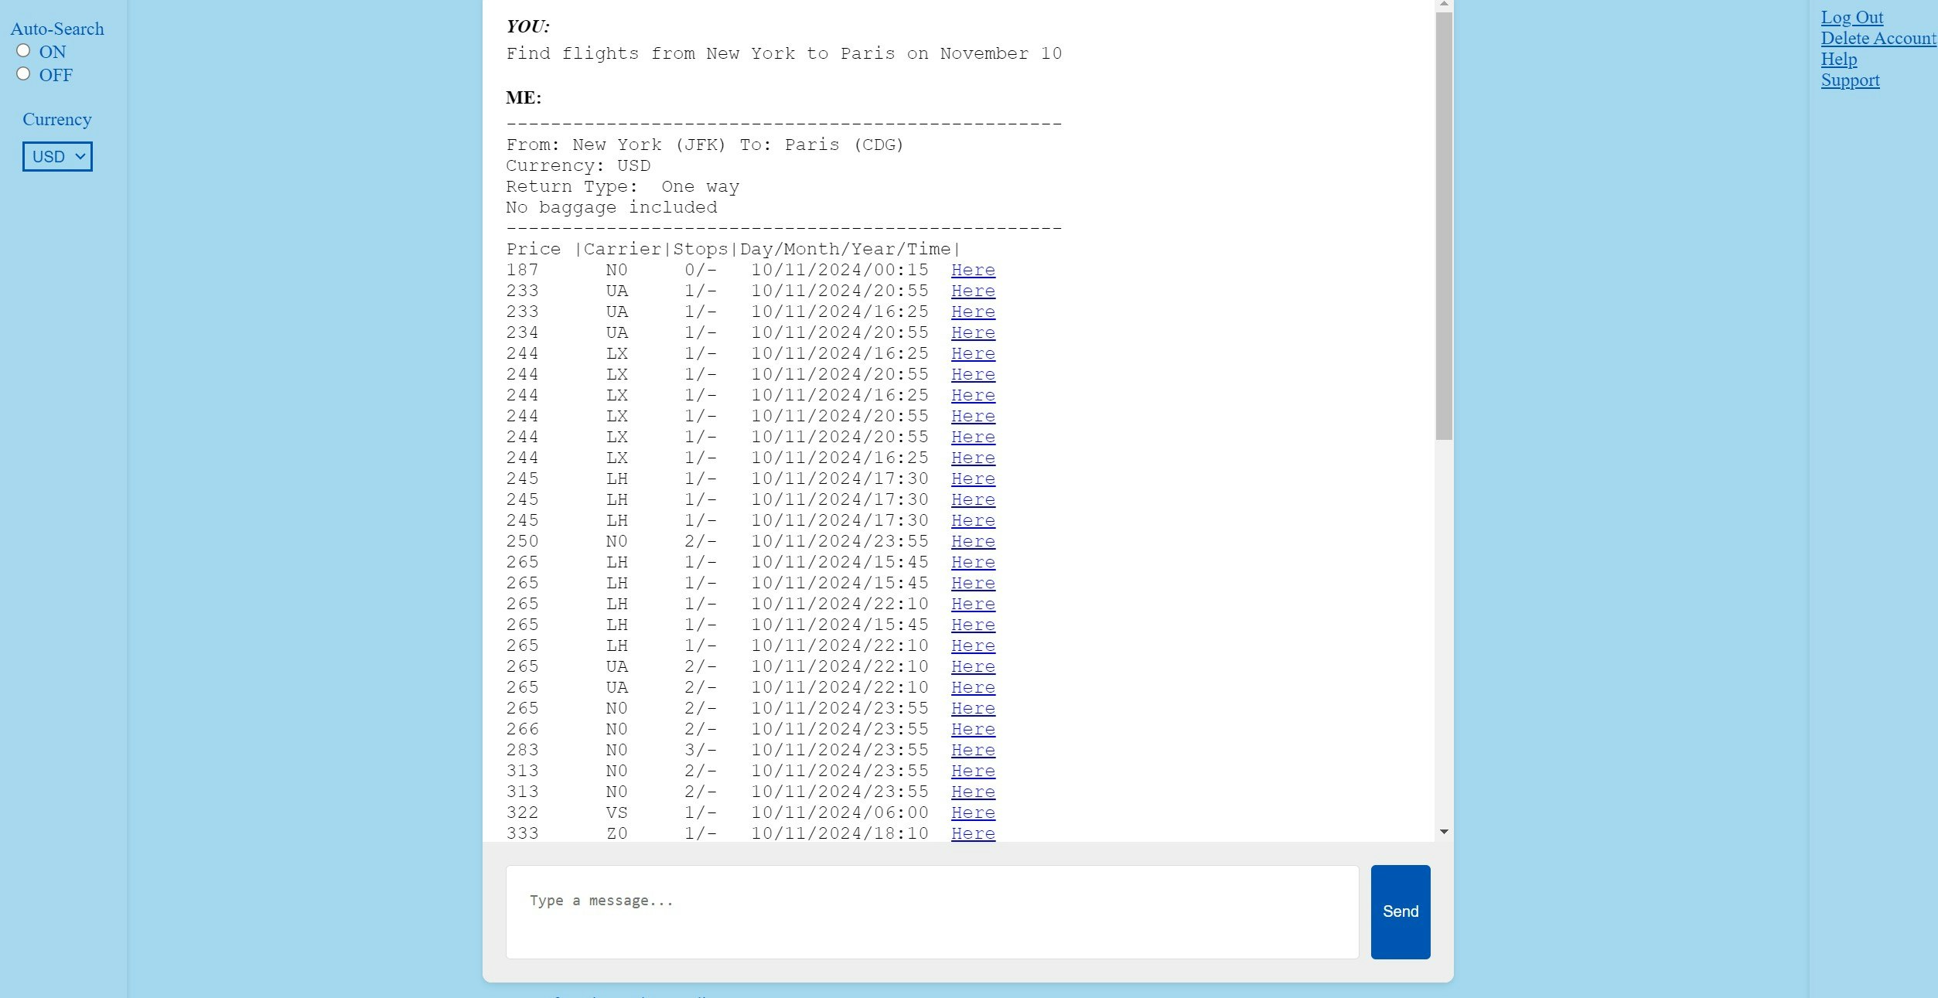Select Auto-Search OFF radio button
1938x998 pixels.
[23, 74]
